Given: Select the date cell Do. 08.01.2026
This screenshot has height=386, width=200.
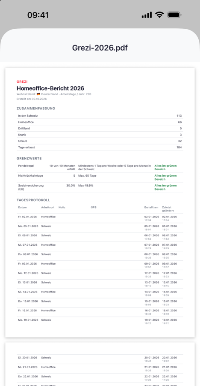Looking at the screenshot, I should click(x=28, y=254).
